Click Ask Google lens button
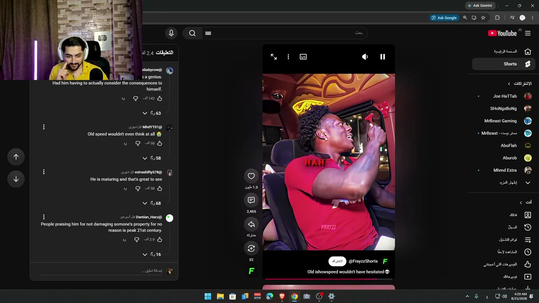Screen dimensions: 539x303 pos(444,18)
